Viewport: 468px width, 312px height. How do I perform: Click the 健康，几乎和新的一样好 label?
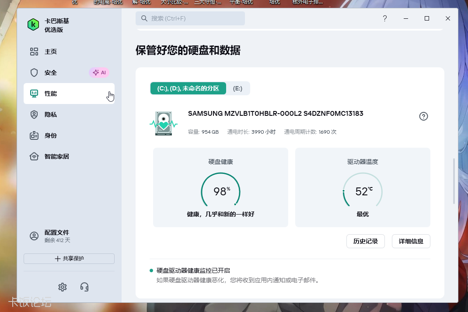[220, 214]
